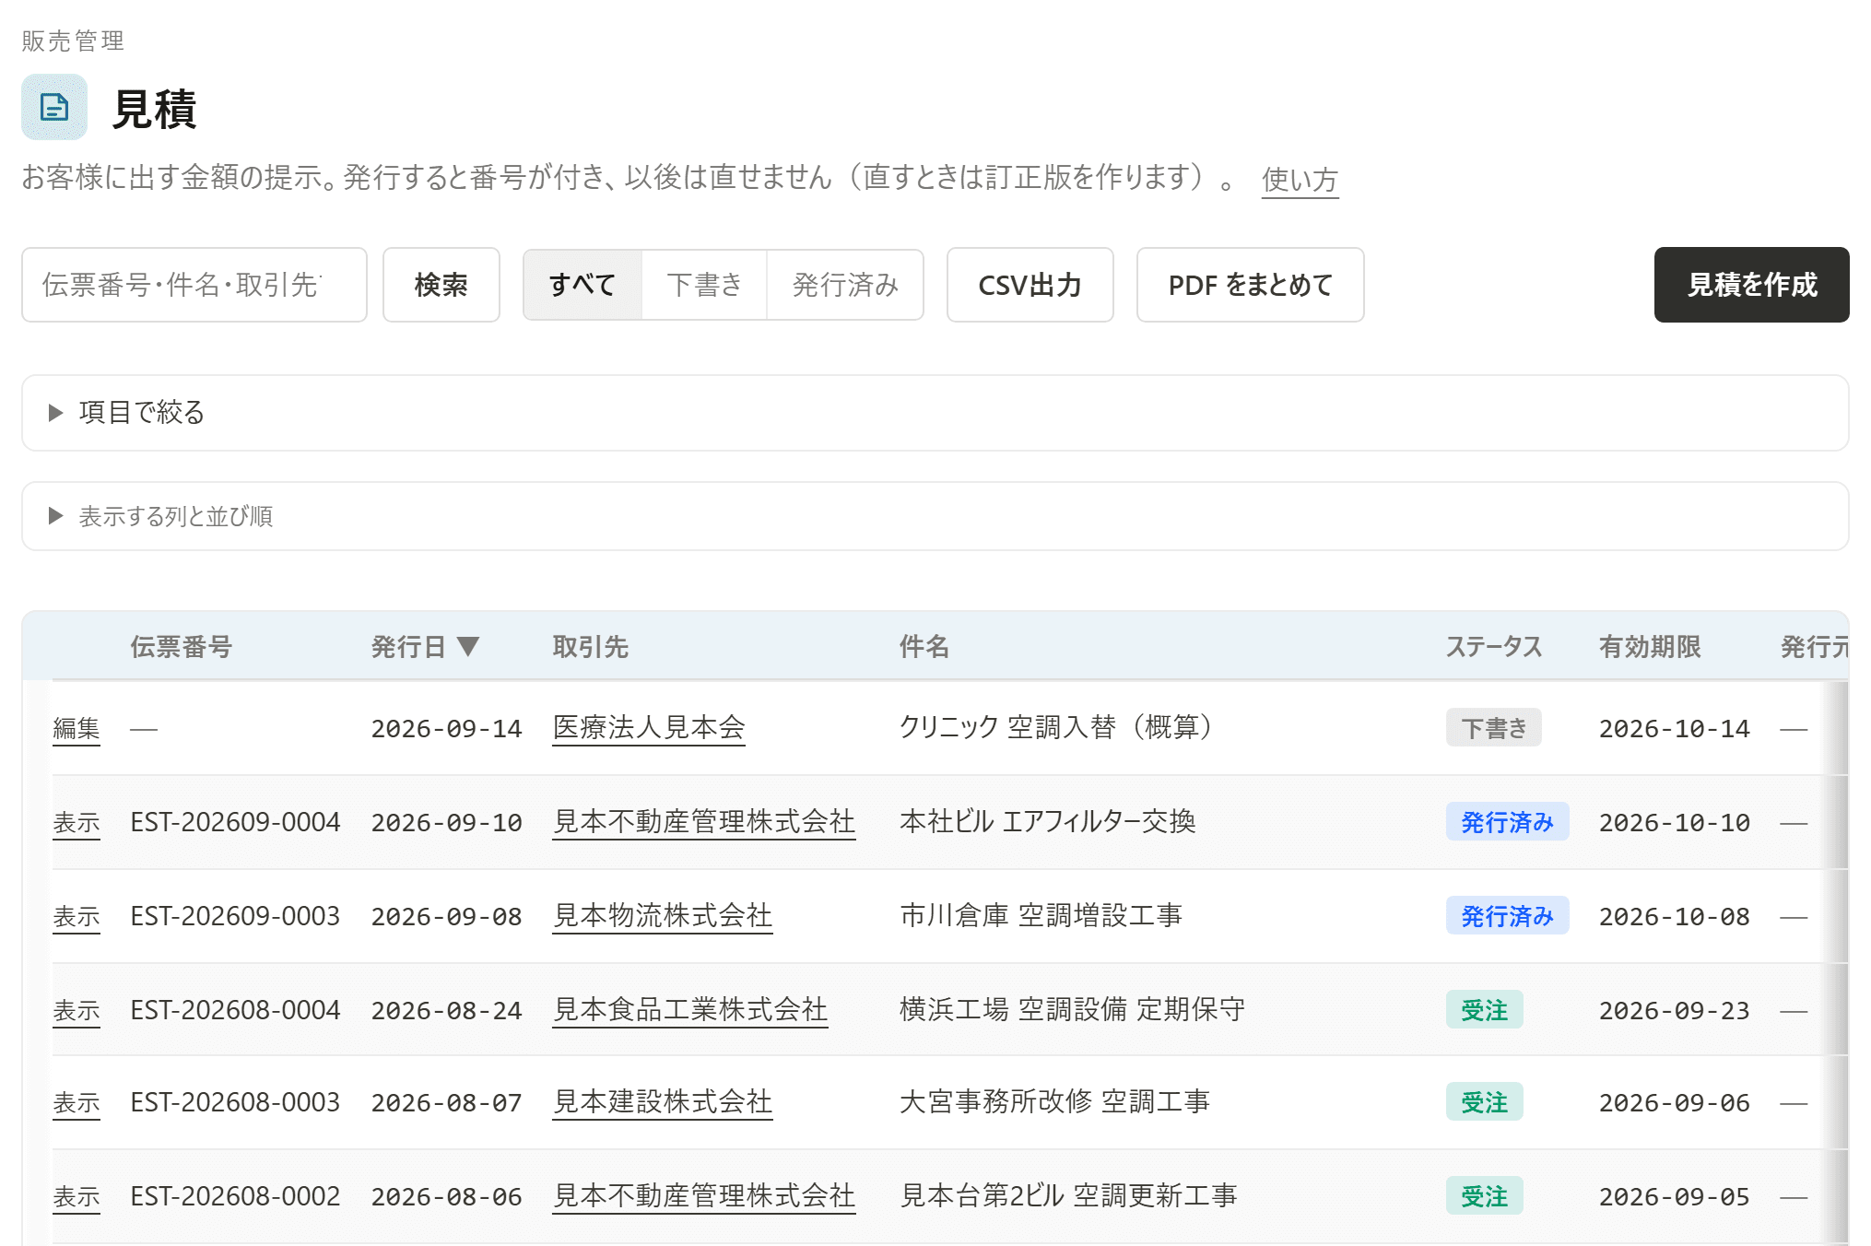Click the ステータス column header
Screen dimensions: 1871x1246
tap(1494, 647)
